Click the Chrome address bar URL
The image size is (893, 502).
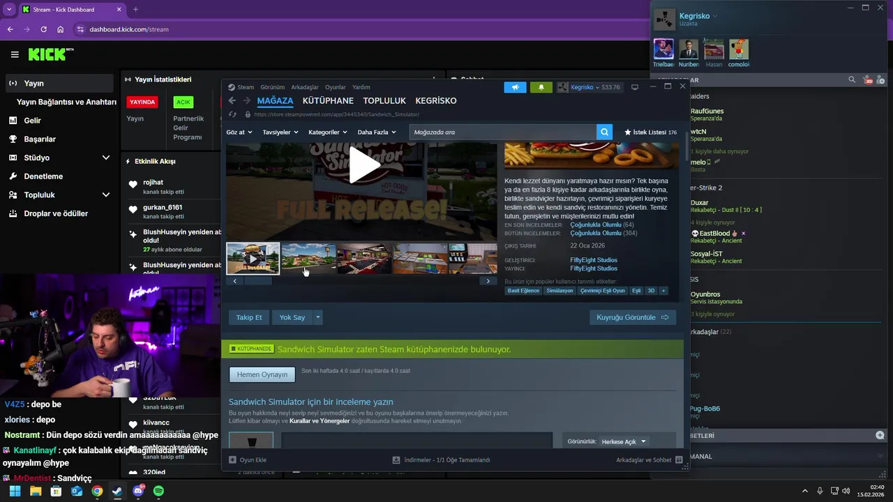[129, 29]
